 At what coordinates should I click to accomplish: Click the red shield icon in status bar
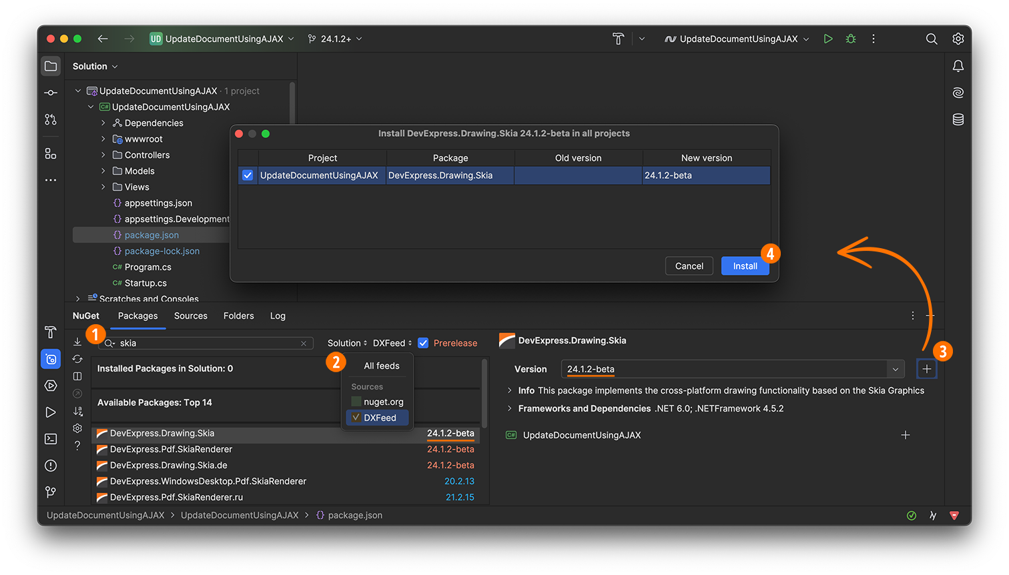click(954, 515)
